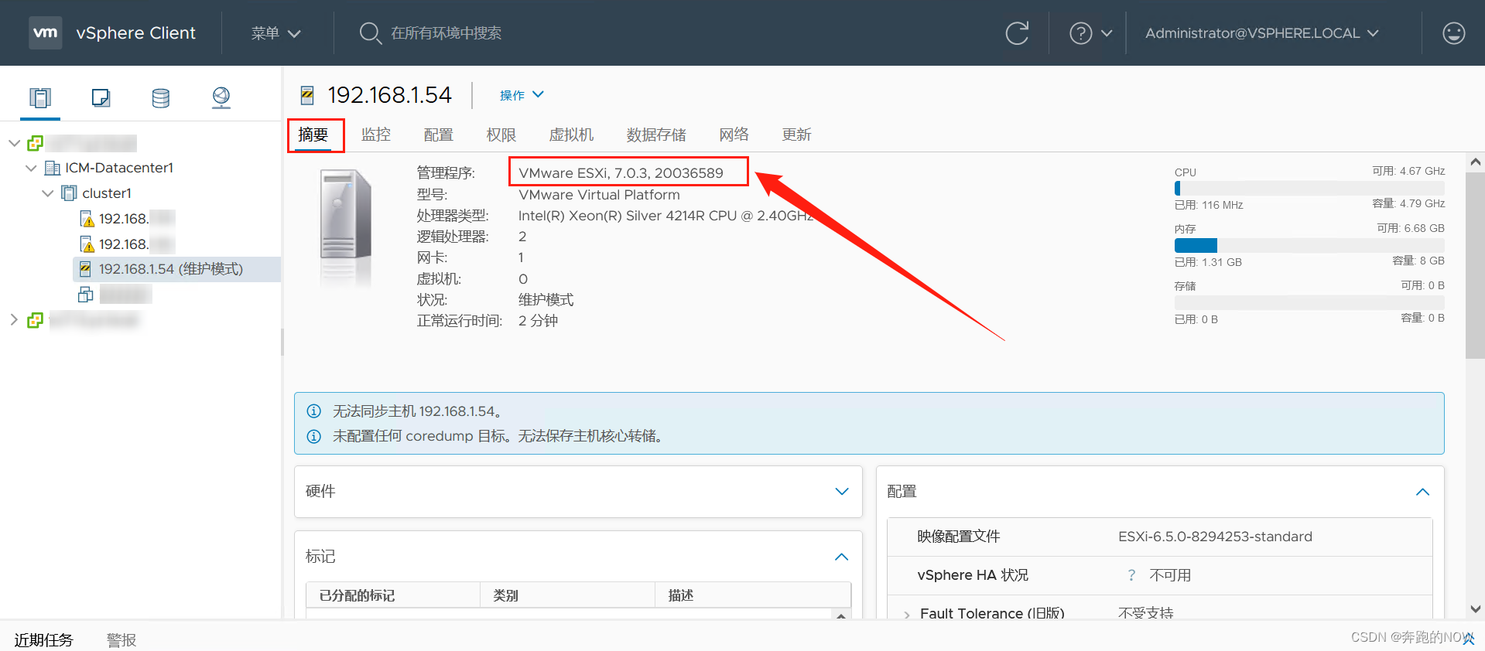This screenshot has height=651, width=1485.
Task: Click the ESXi-6.5.0-8294253-standard value
Action: tap(1215, 537)
